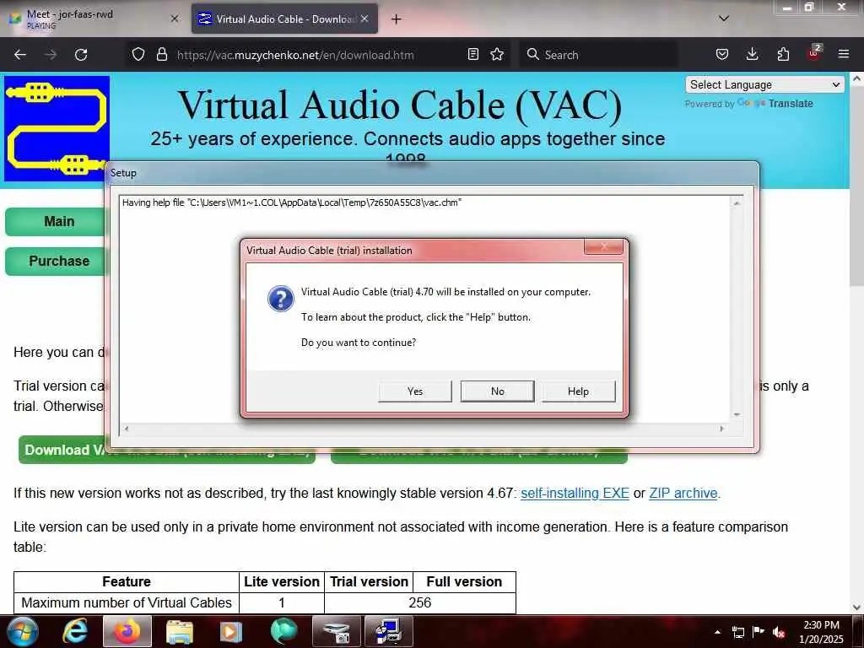Click the Full version table header
864x648 pixels.
pos(464,582)
